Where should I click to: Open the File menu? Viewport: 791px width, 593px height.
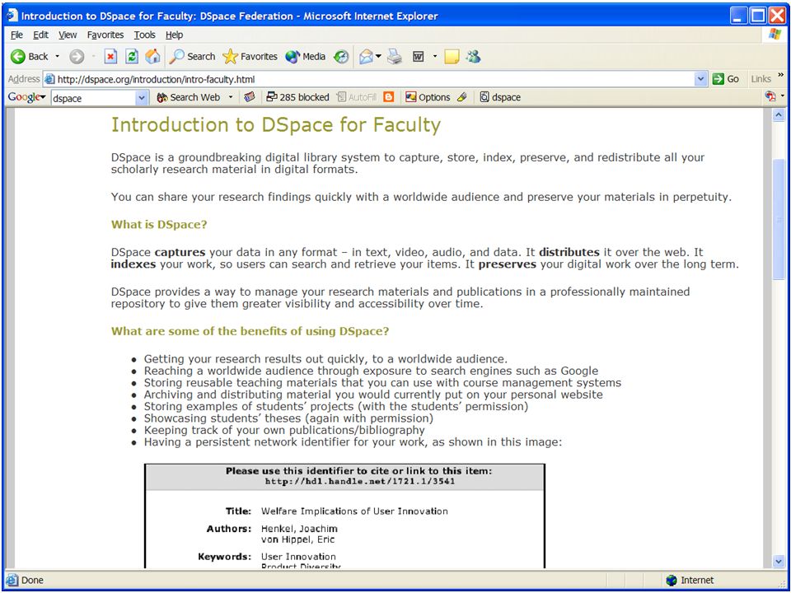(16, 35)
